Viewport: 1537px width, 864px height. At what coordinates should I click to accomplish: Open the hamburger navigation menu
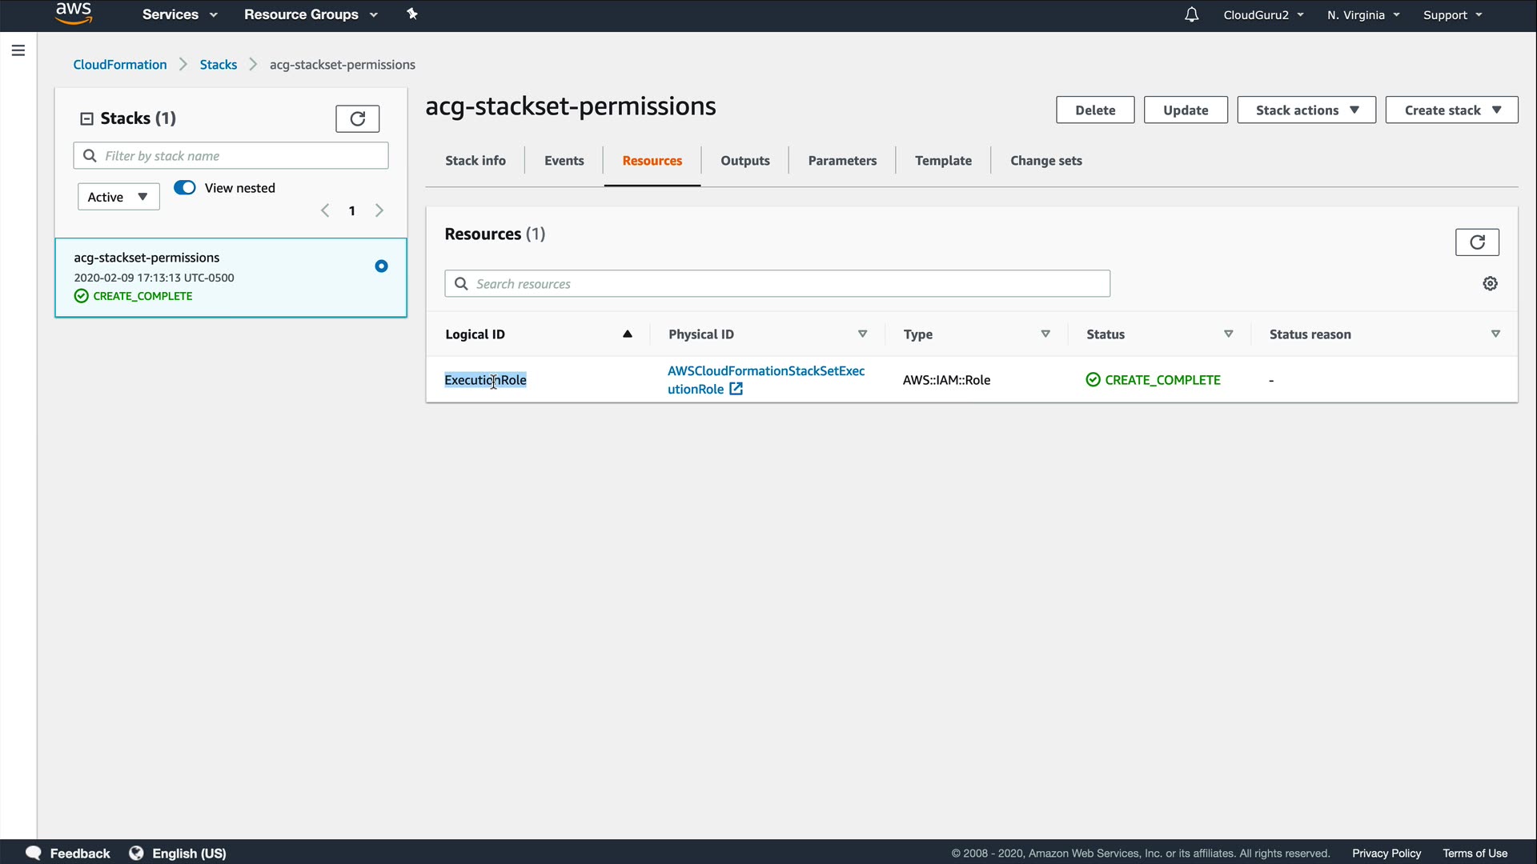coord(18,50)
